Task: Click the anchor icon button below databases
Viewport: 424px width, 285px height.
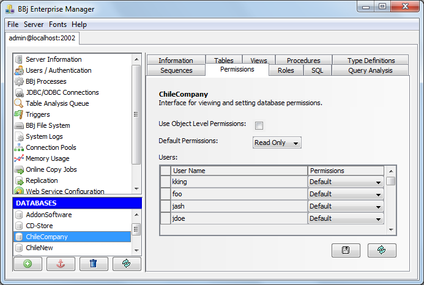Action: tap(61, 264)
